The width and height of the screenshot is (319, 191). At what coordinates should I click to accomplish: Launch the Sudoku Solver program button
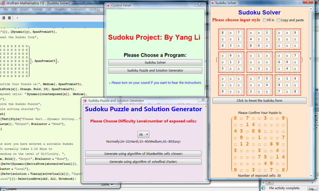pos(155,62)
